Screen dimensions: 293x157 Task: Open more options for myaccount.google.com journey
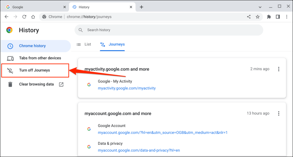(279, 114)
